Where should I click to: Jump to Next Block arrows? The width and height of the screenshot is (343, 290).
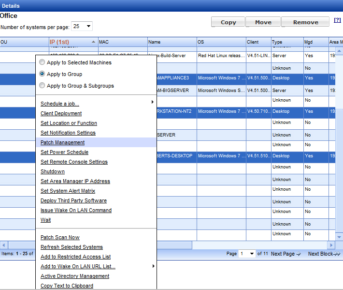324,254
